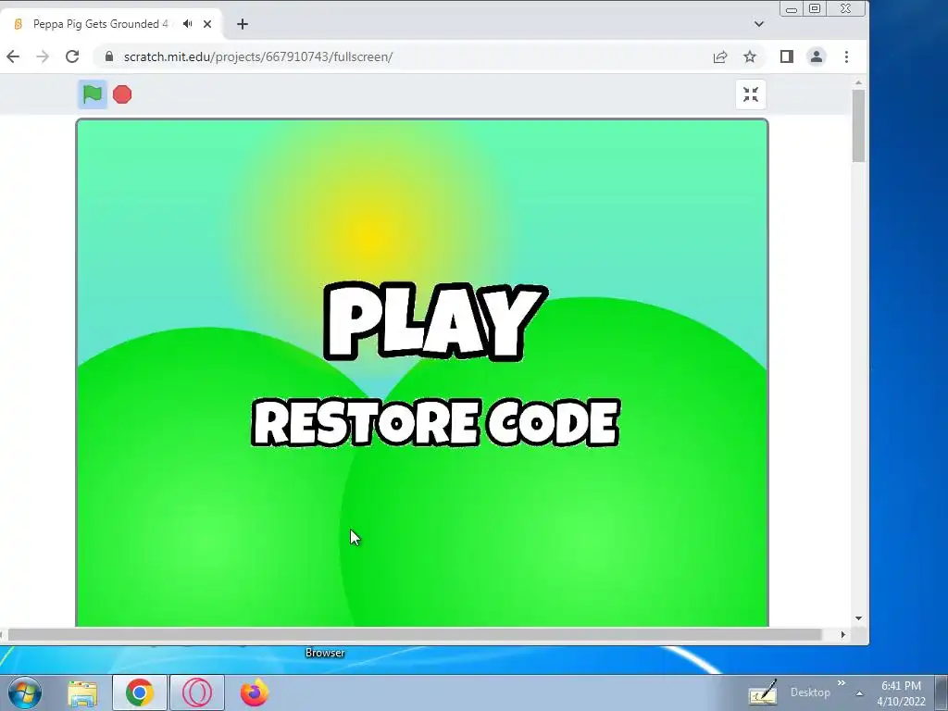Open Chrome profile menu
Screen dimensions: 948x711
817,56
